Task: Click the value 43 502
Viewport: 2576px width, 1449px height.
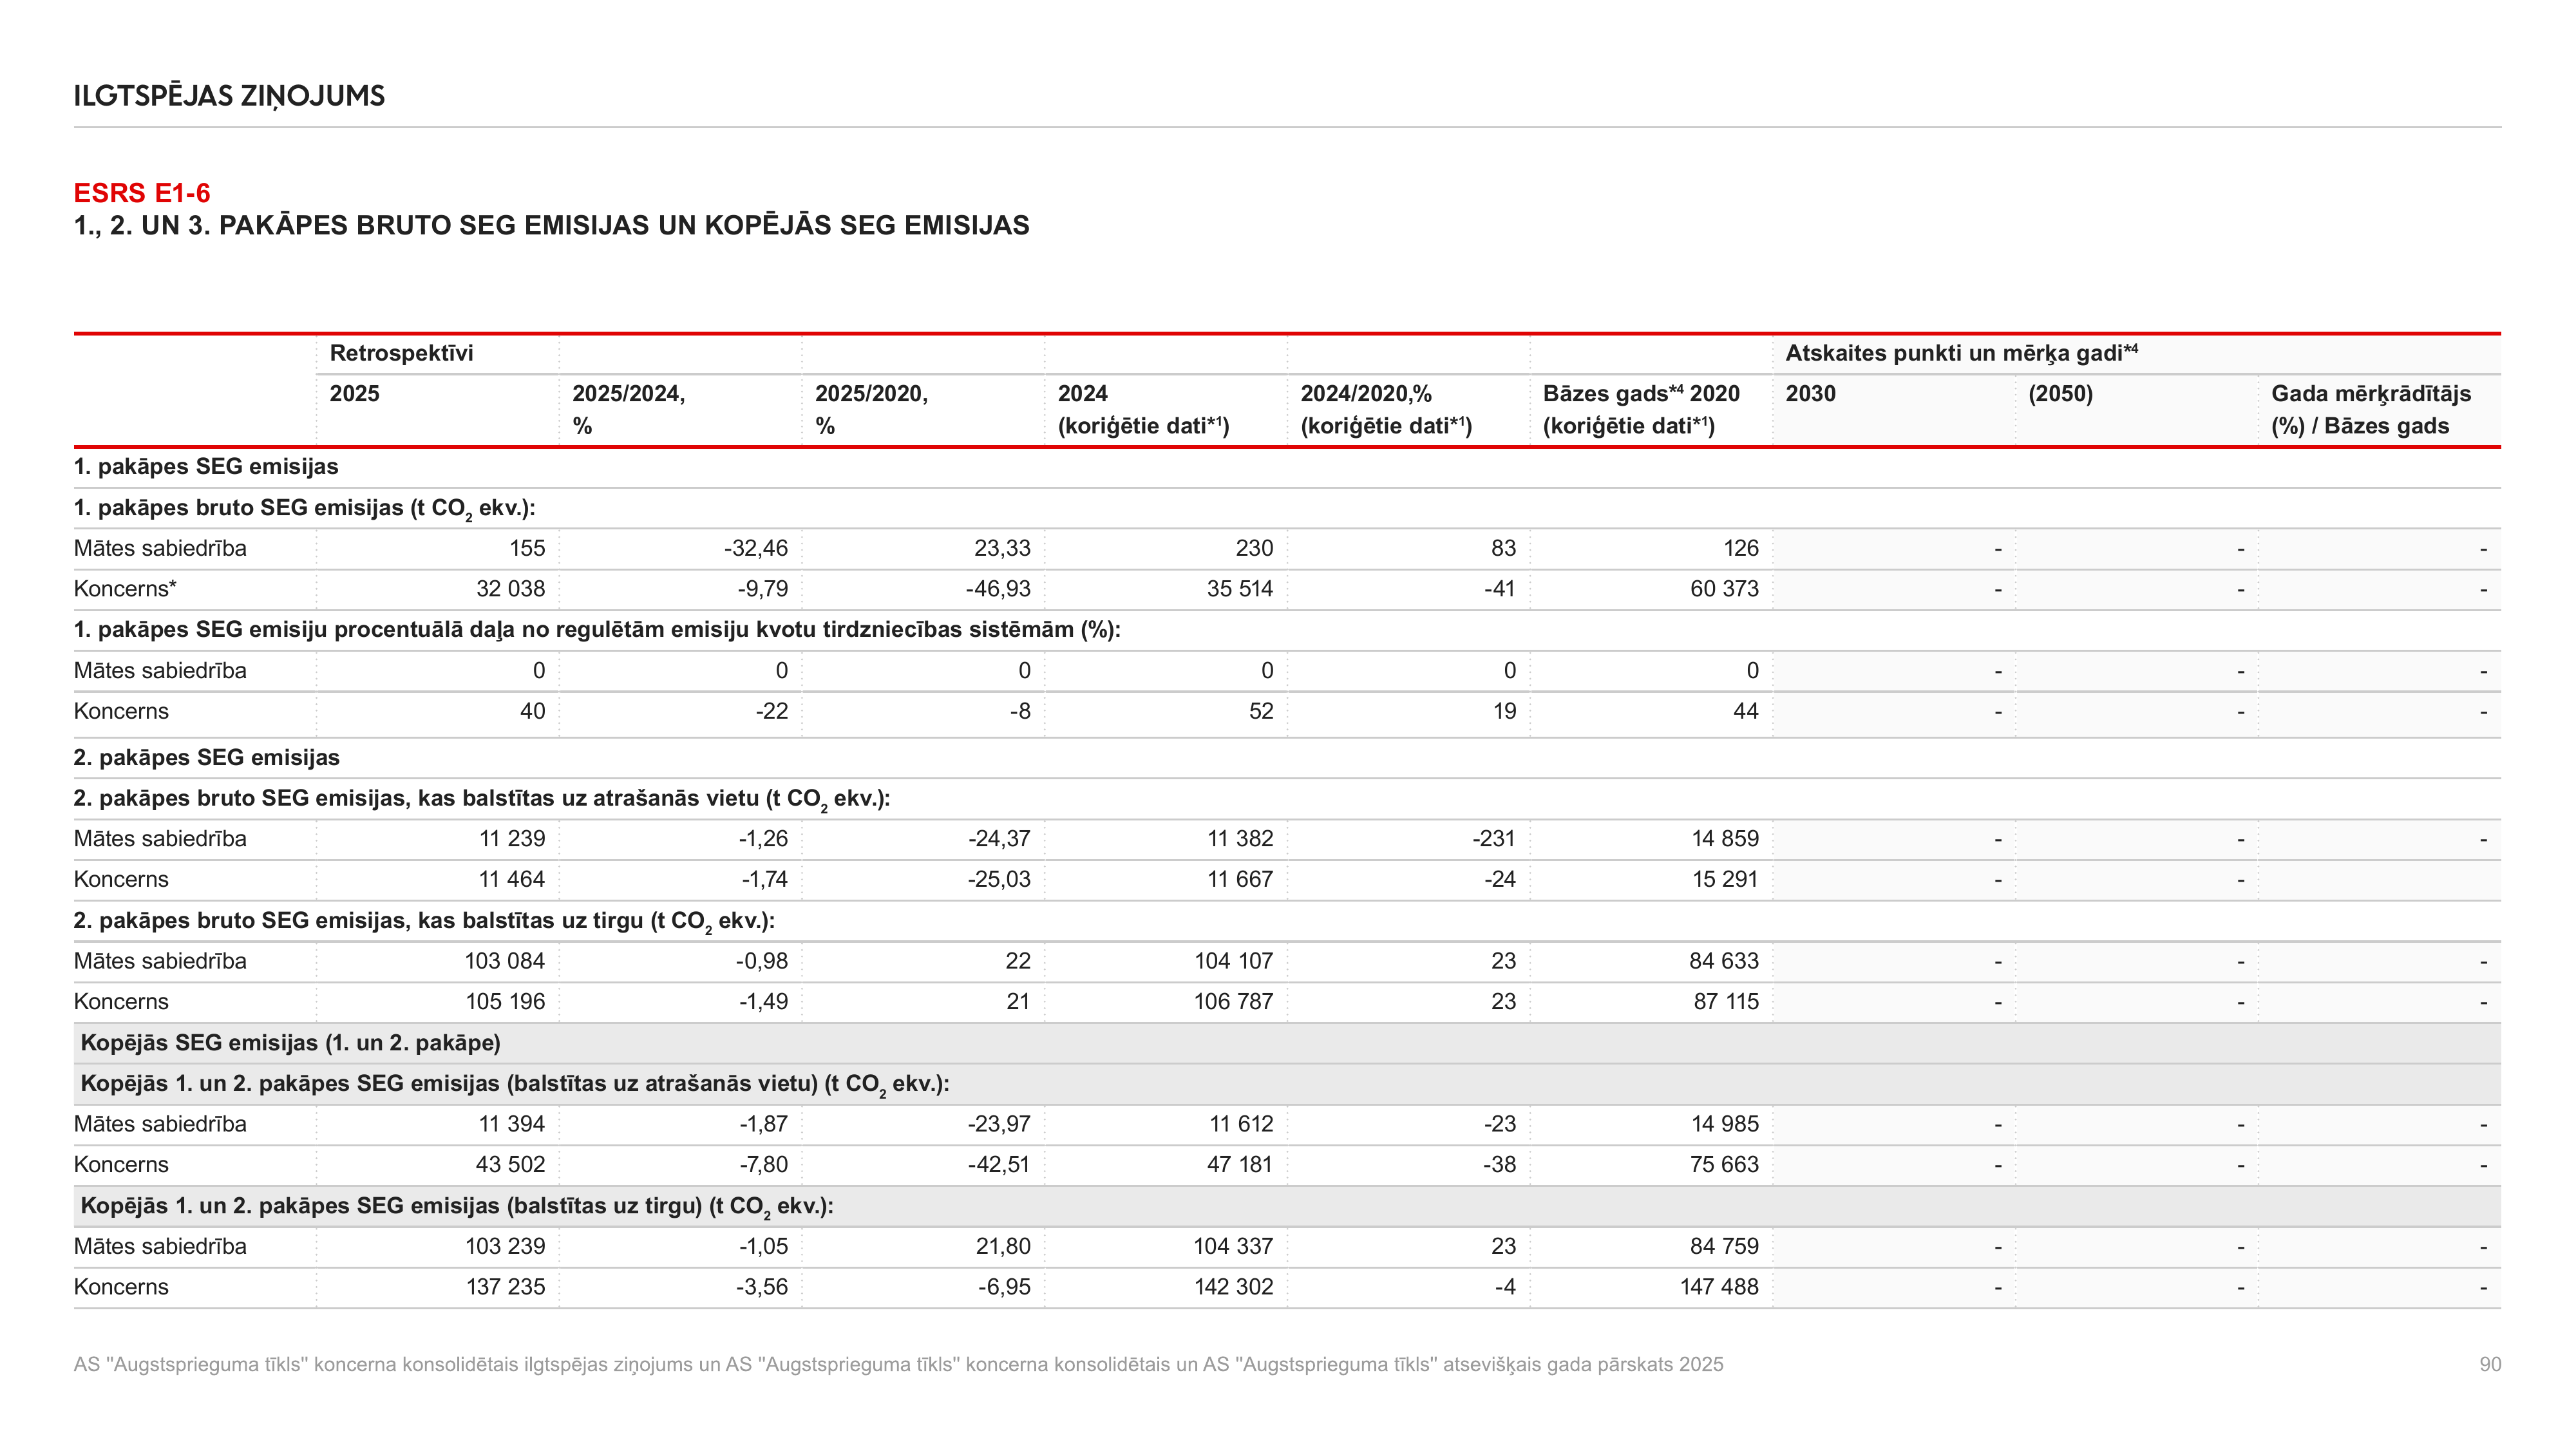Action: click(x=510, y=1165)
